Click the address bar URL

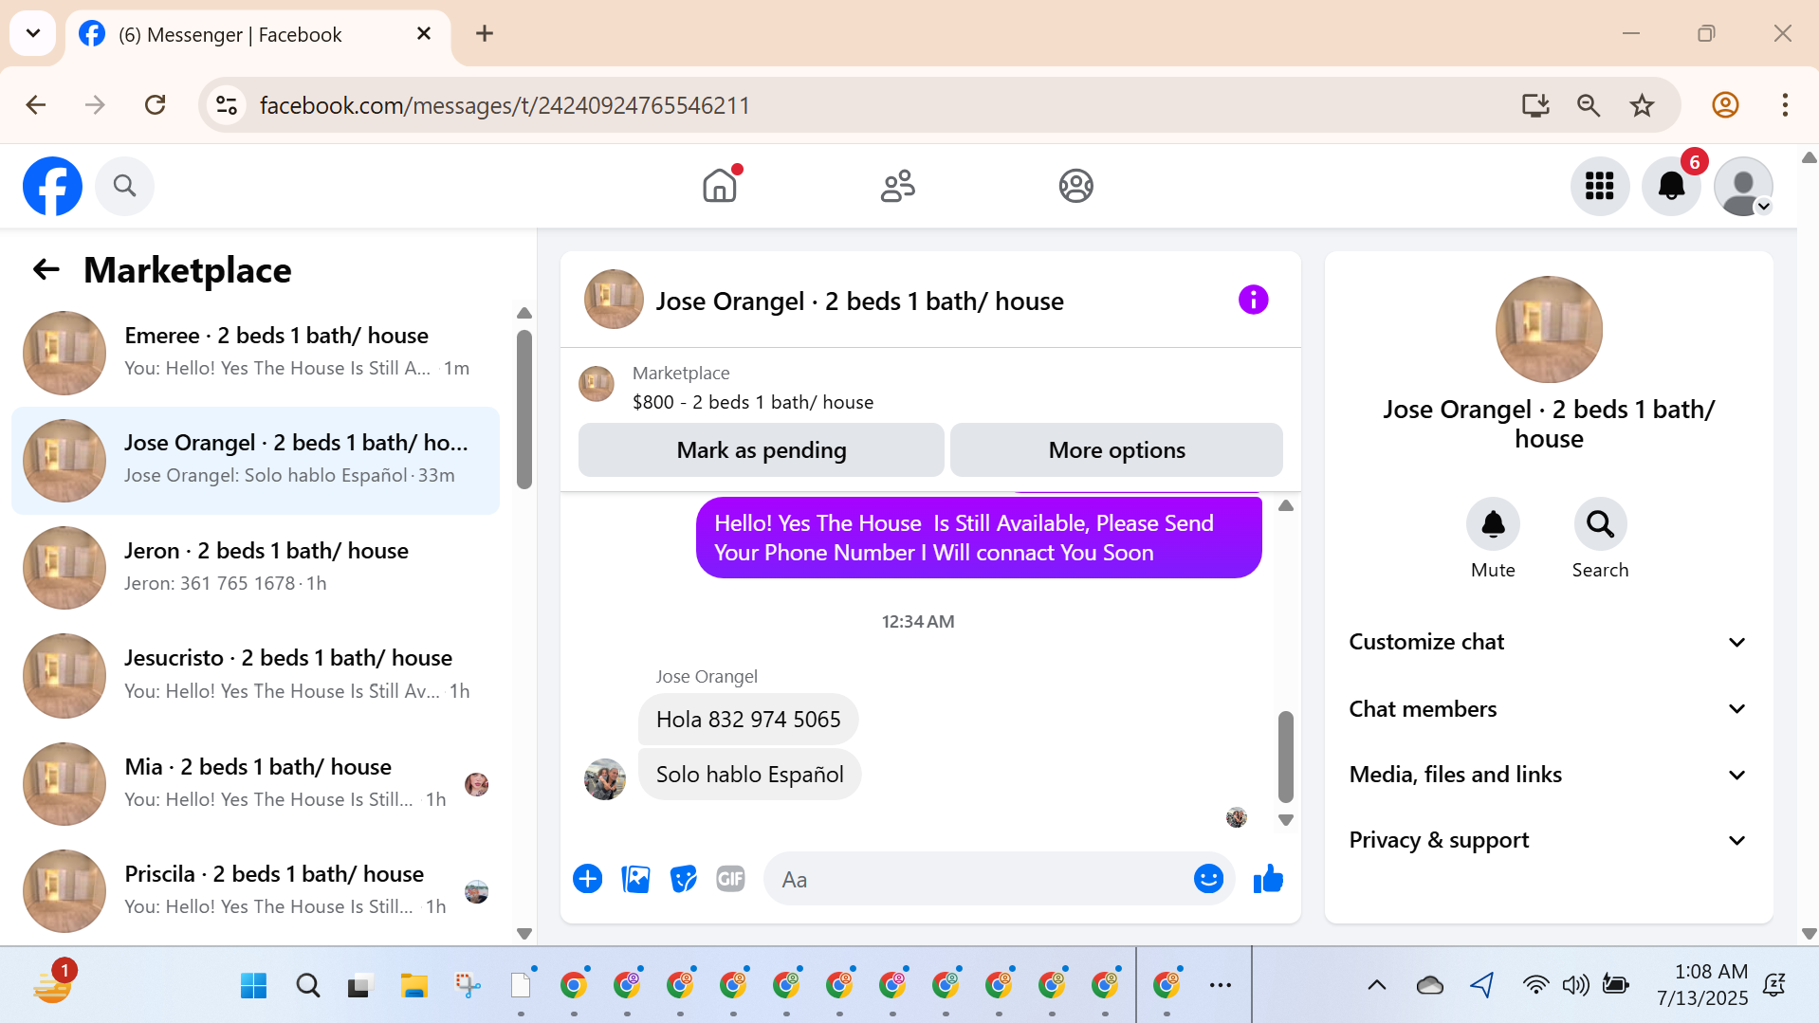coord(505,105)
